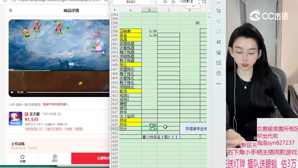Open 查看可移民服务器 link
This screenshot has height=168, width=298.
pyautogui.click(x=55, y=104)
